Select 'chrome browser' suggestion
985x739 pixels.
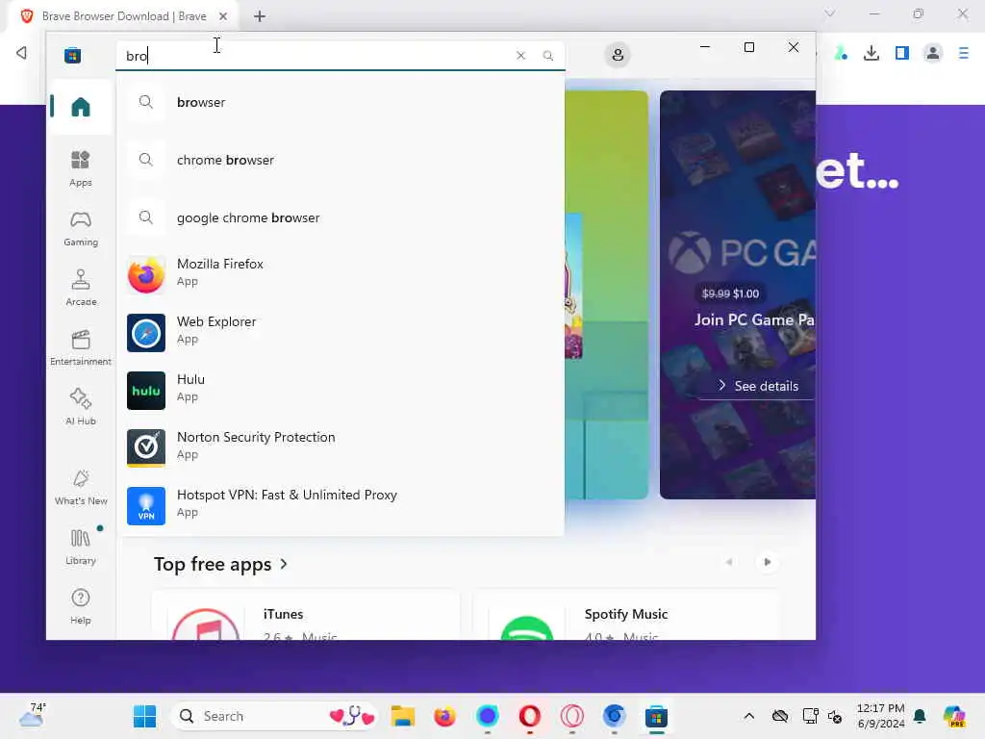[x=340, y=160]
